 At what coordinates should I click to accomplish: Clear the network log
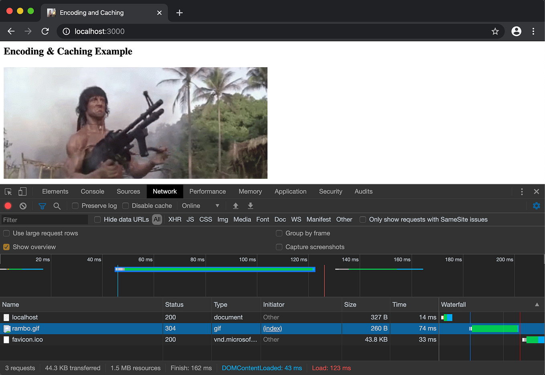click(23, 206)
